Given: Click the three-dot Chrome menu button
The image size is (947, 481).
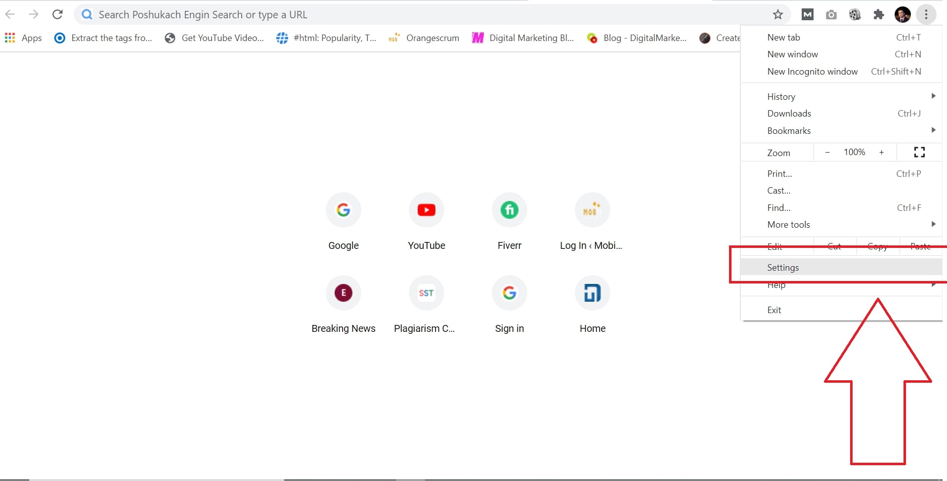Looking at the screenshot, I should pyautogui.click(x=927, y=14).
